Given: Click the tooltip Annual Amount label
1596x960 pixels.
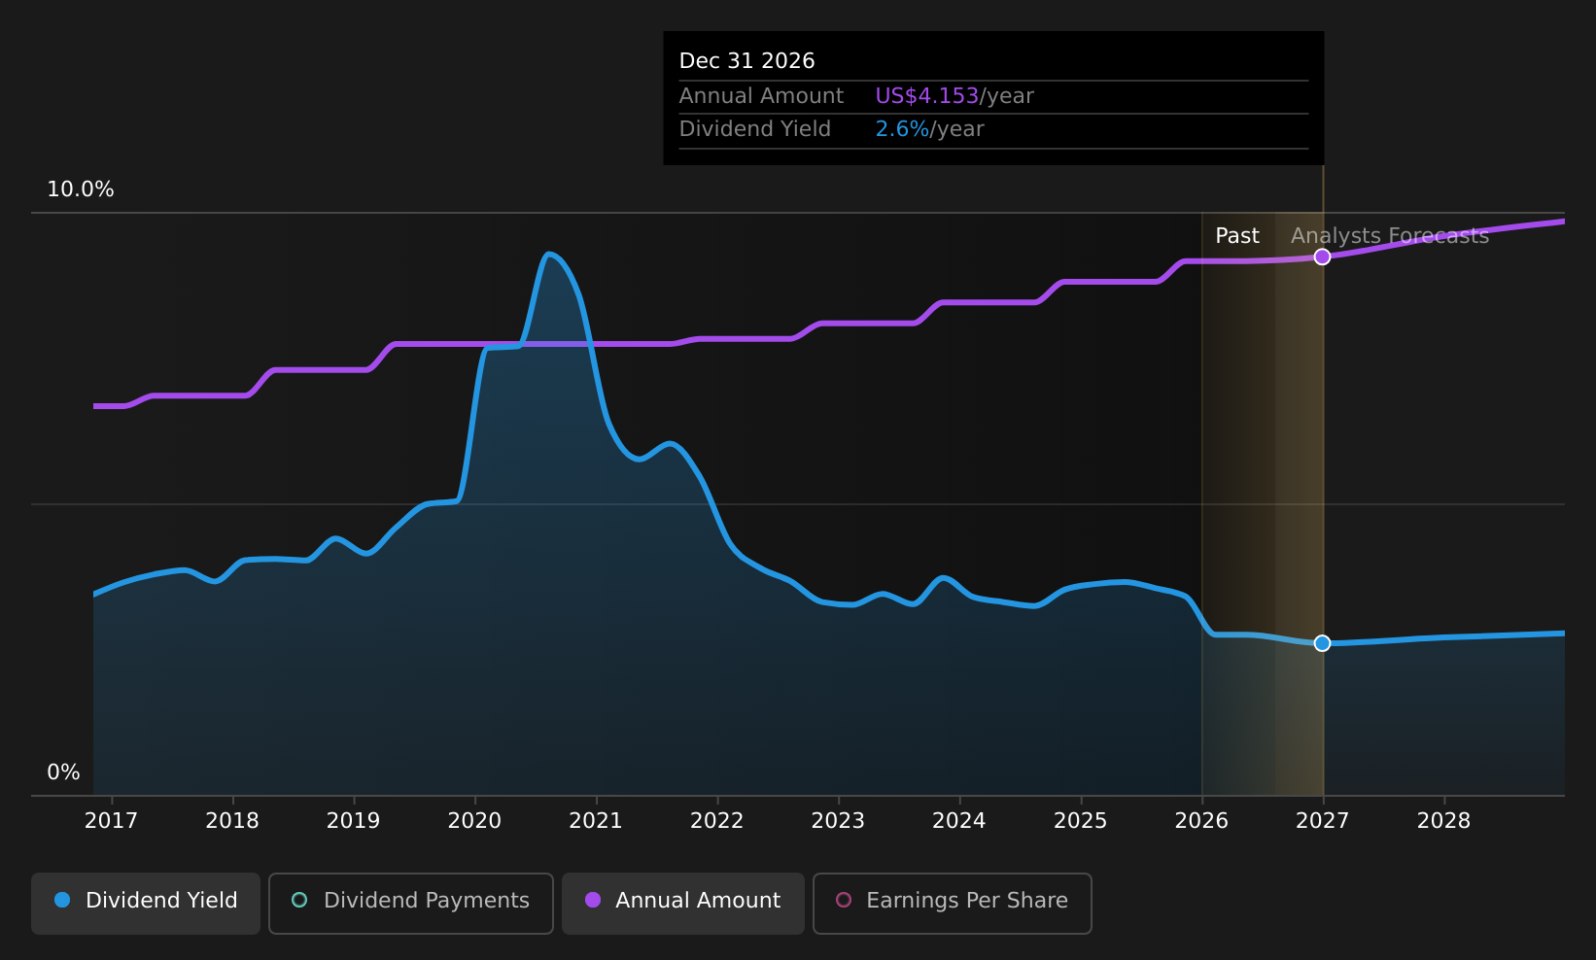Looking at the screenshot, I should point(761,96).
